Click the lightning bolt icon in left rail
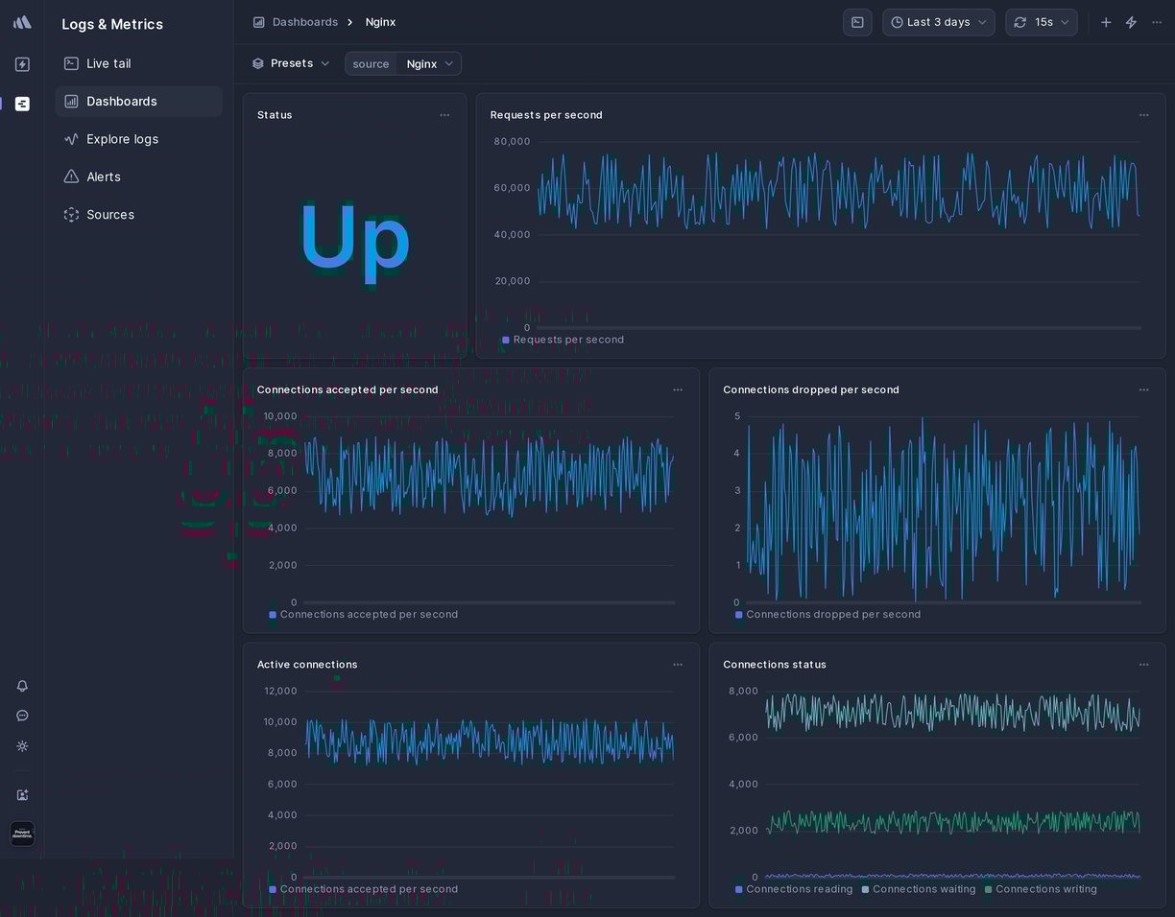Image resolution: width=1175 pixels, height=917 pixels. click(x=22, y=64)
